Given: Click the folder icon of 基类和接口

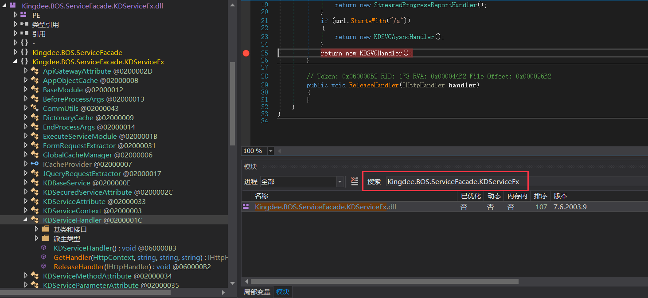Looking at the screenshot, I should tap(45, 229).
